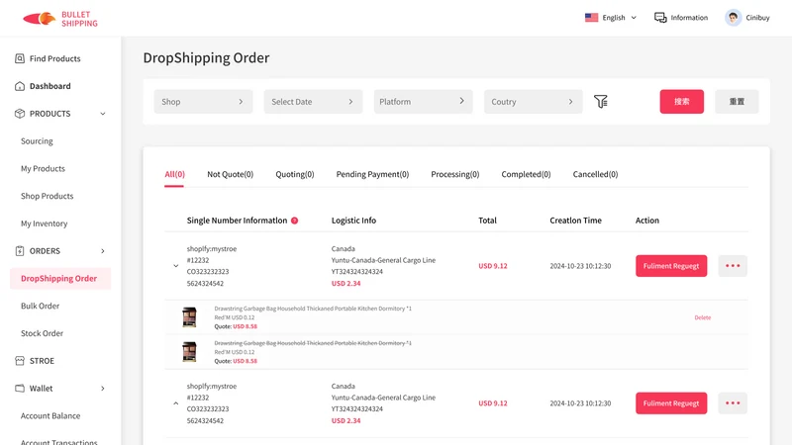Screen dimensions: 792x445
Task: Open Account Balance in the sidebar
Action: click(50, 415)
